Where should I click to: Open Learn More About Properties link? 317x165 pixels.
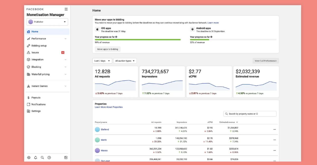109,107
